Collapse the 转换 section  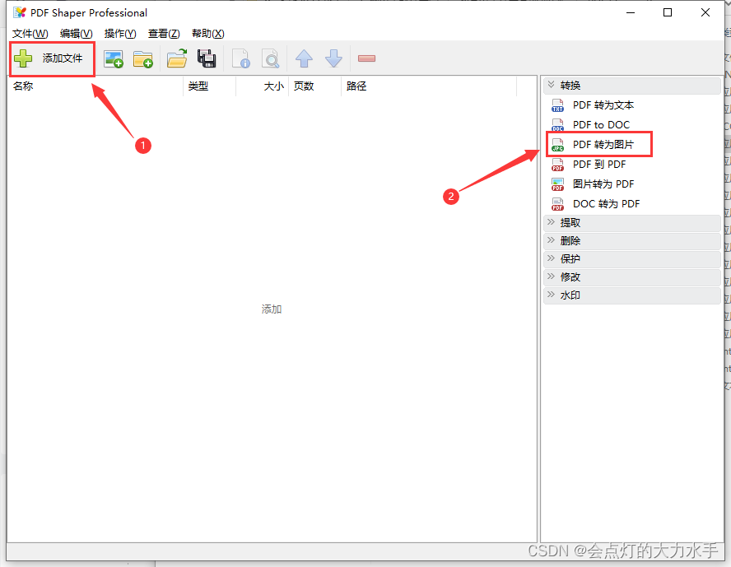click(x=632, y=86)
